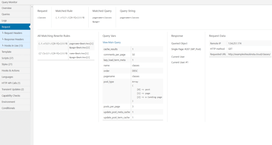Open Scripts (37) panel
Viewport: 272px width, 145px height.
click(x=7, y=58)
